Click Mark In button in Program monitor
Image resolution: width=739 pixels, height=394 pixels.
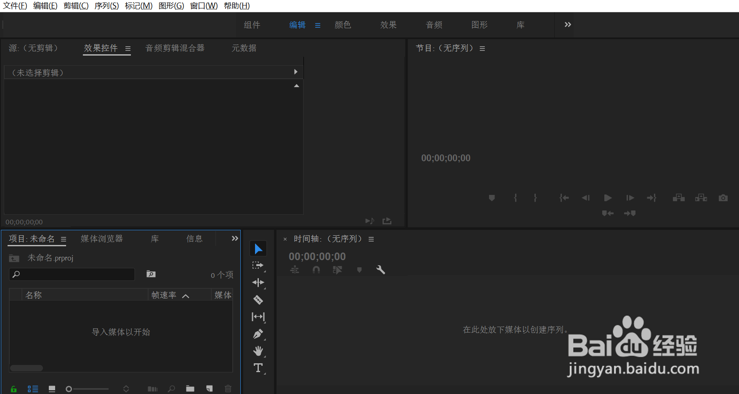(516, 198)
